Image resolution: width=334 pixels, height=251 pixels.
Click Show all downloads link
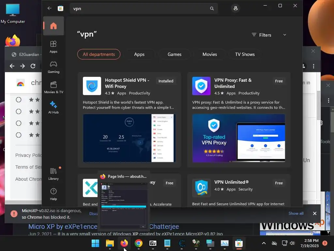(x=296, y=213)
